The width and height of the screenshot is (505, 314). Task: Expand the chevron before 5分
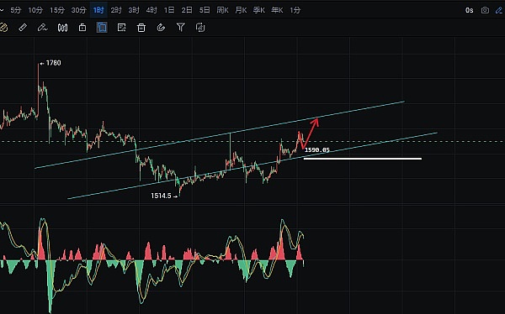pyautogui.click(x=2, y=10)
